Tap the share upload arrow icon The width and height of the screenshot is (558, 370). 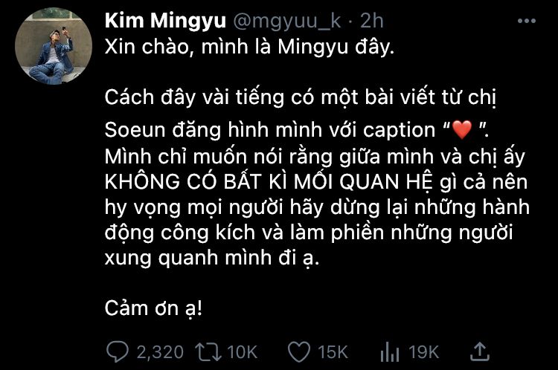[x=480, y=351]
